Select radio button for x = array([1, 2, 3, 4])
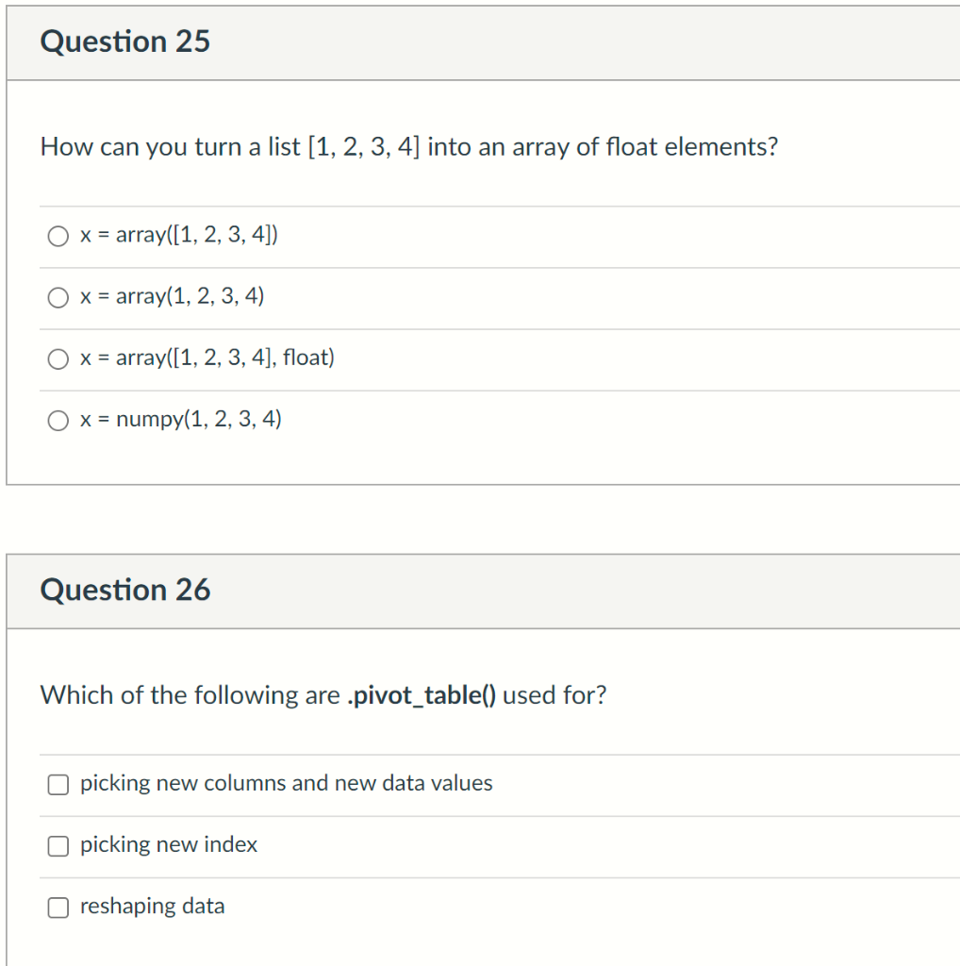 click(x=58, y=236)
